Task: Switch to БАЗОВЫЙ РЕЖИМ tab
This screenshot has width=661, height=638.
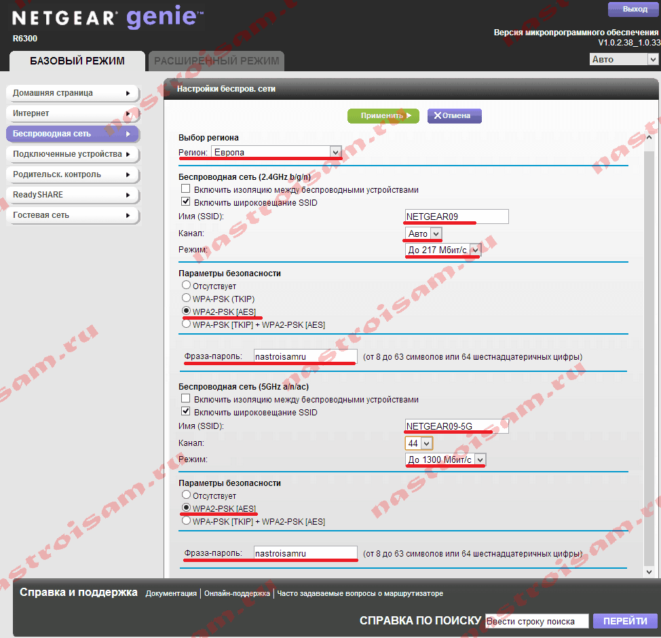Action: pyautogui.click(x=77, y=61)
